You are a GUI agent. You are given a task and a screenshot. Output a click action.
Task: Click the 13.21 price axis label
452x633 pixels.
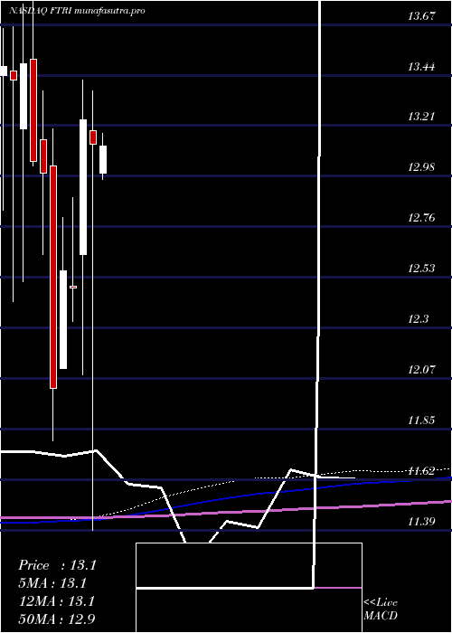[x=422, y=117]
